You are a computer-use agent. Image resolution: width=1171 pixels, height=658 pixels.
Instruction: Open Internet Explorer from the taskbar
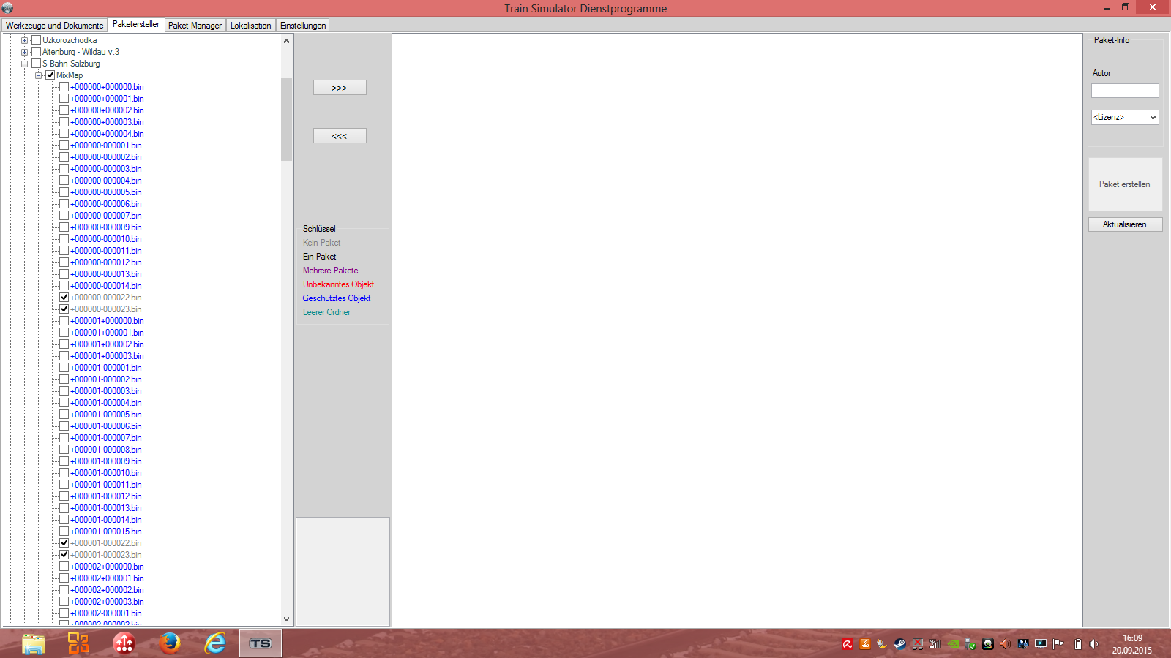tap(215, 643)
